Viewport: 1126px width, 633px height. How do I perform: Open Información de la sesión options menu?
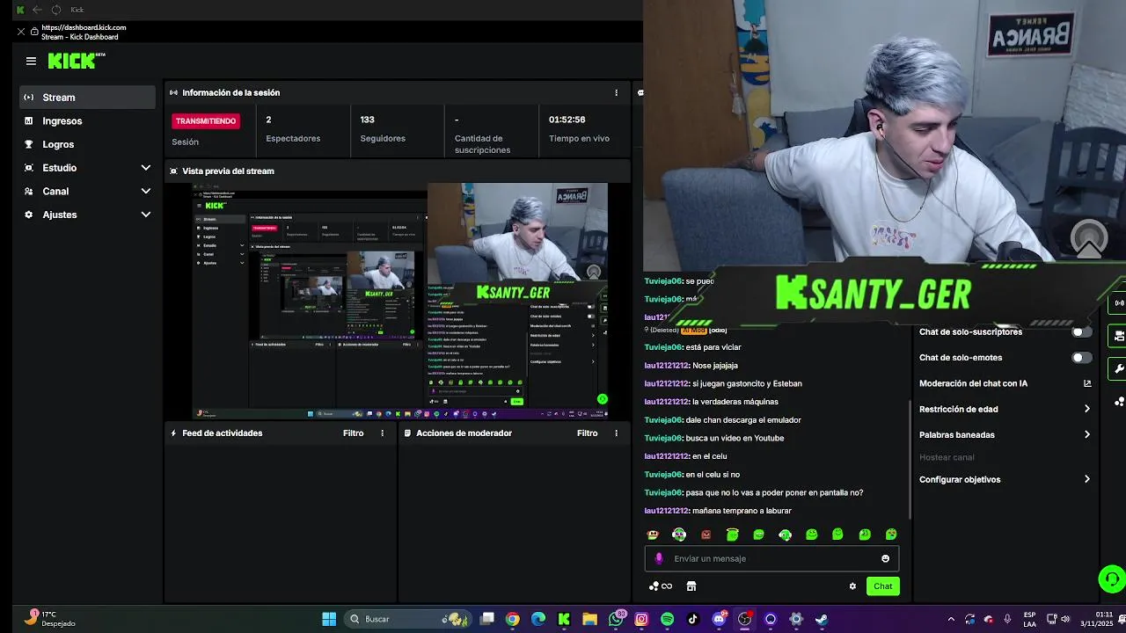click(x=616, y=92)
